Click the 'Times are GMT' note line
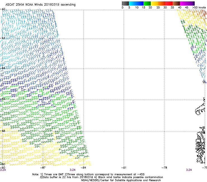The height and width of the screenshot is (182, 207). 88,174
